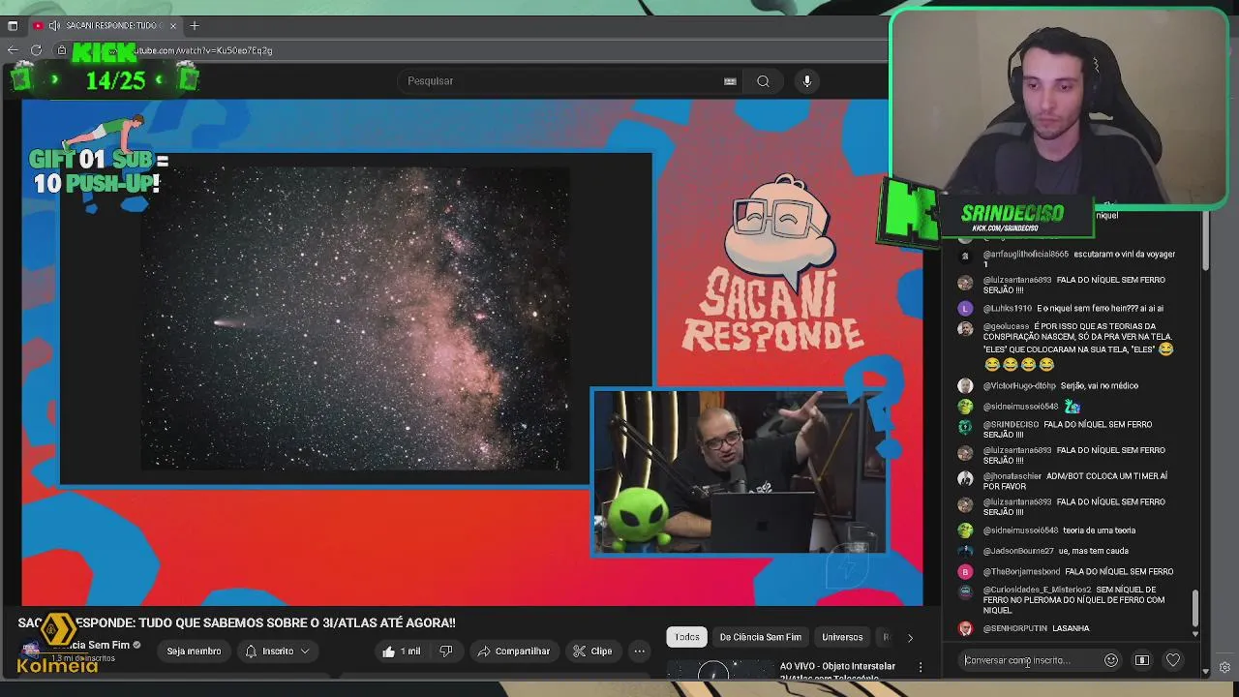The image size is (1239, 697).
Task: Open the more actions ellipsis menu
Action: (x=639, y=652)
